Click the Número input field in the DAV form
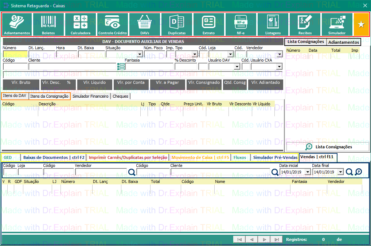Image resolution: width=371 pixels, height=246 pixels. tap(15, 54)
